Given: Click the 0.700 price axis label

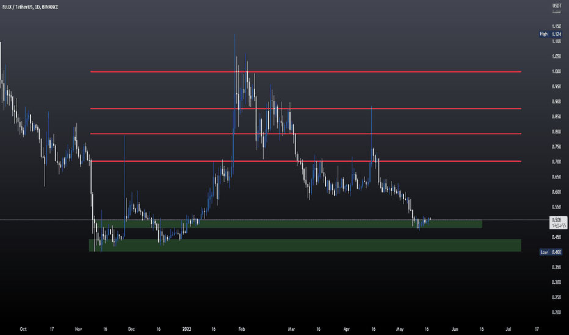Looking at the screenshot, I should 556,162.
